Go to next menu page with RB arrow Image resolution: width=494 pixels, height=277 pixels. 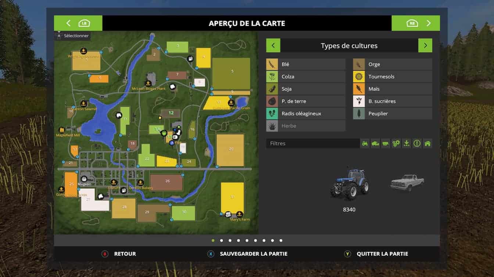pyautogui.click(x=416, y=23)
